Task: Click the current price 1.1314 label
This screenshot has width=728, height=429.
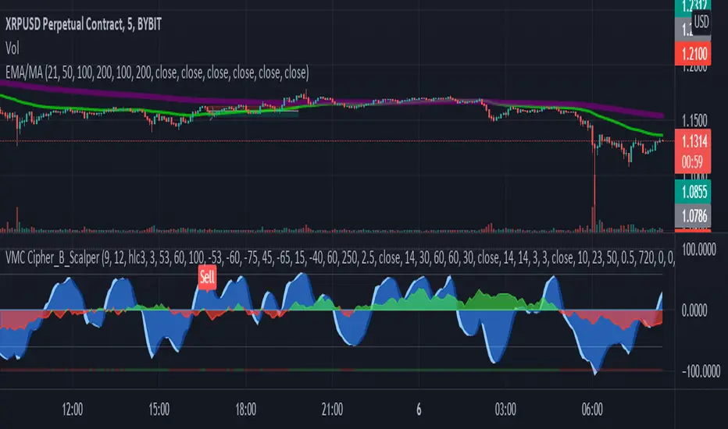Action: [x=694, y=141]
